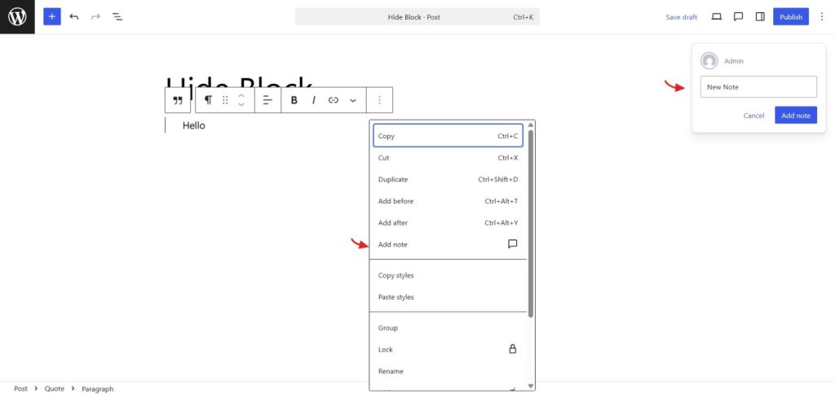
Task: Click the WordPress logo icon
Action: pyautogui.click(x=17, y=17)
